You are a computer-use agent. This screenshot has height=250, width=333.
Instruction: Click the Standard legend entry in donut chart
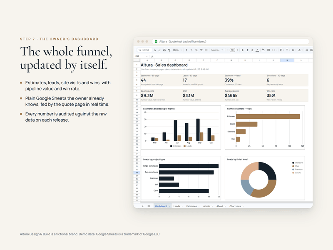click(x=297, y=163)
